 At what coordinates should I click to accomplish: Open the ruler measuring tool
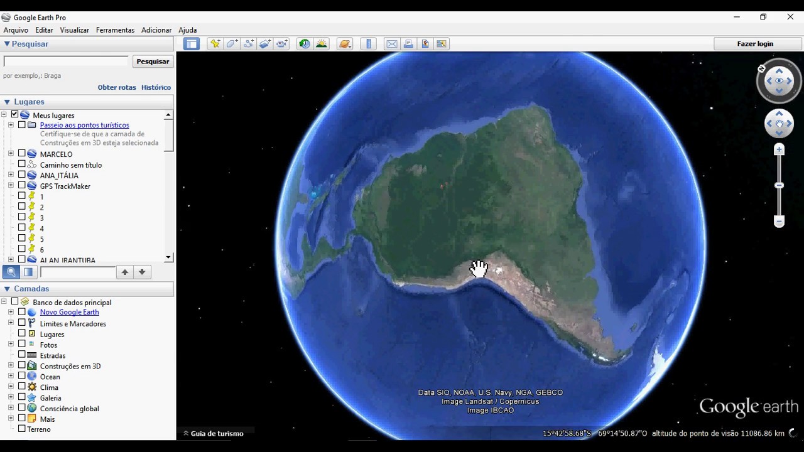(x=369, y=44)
